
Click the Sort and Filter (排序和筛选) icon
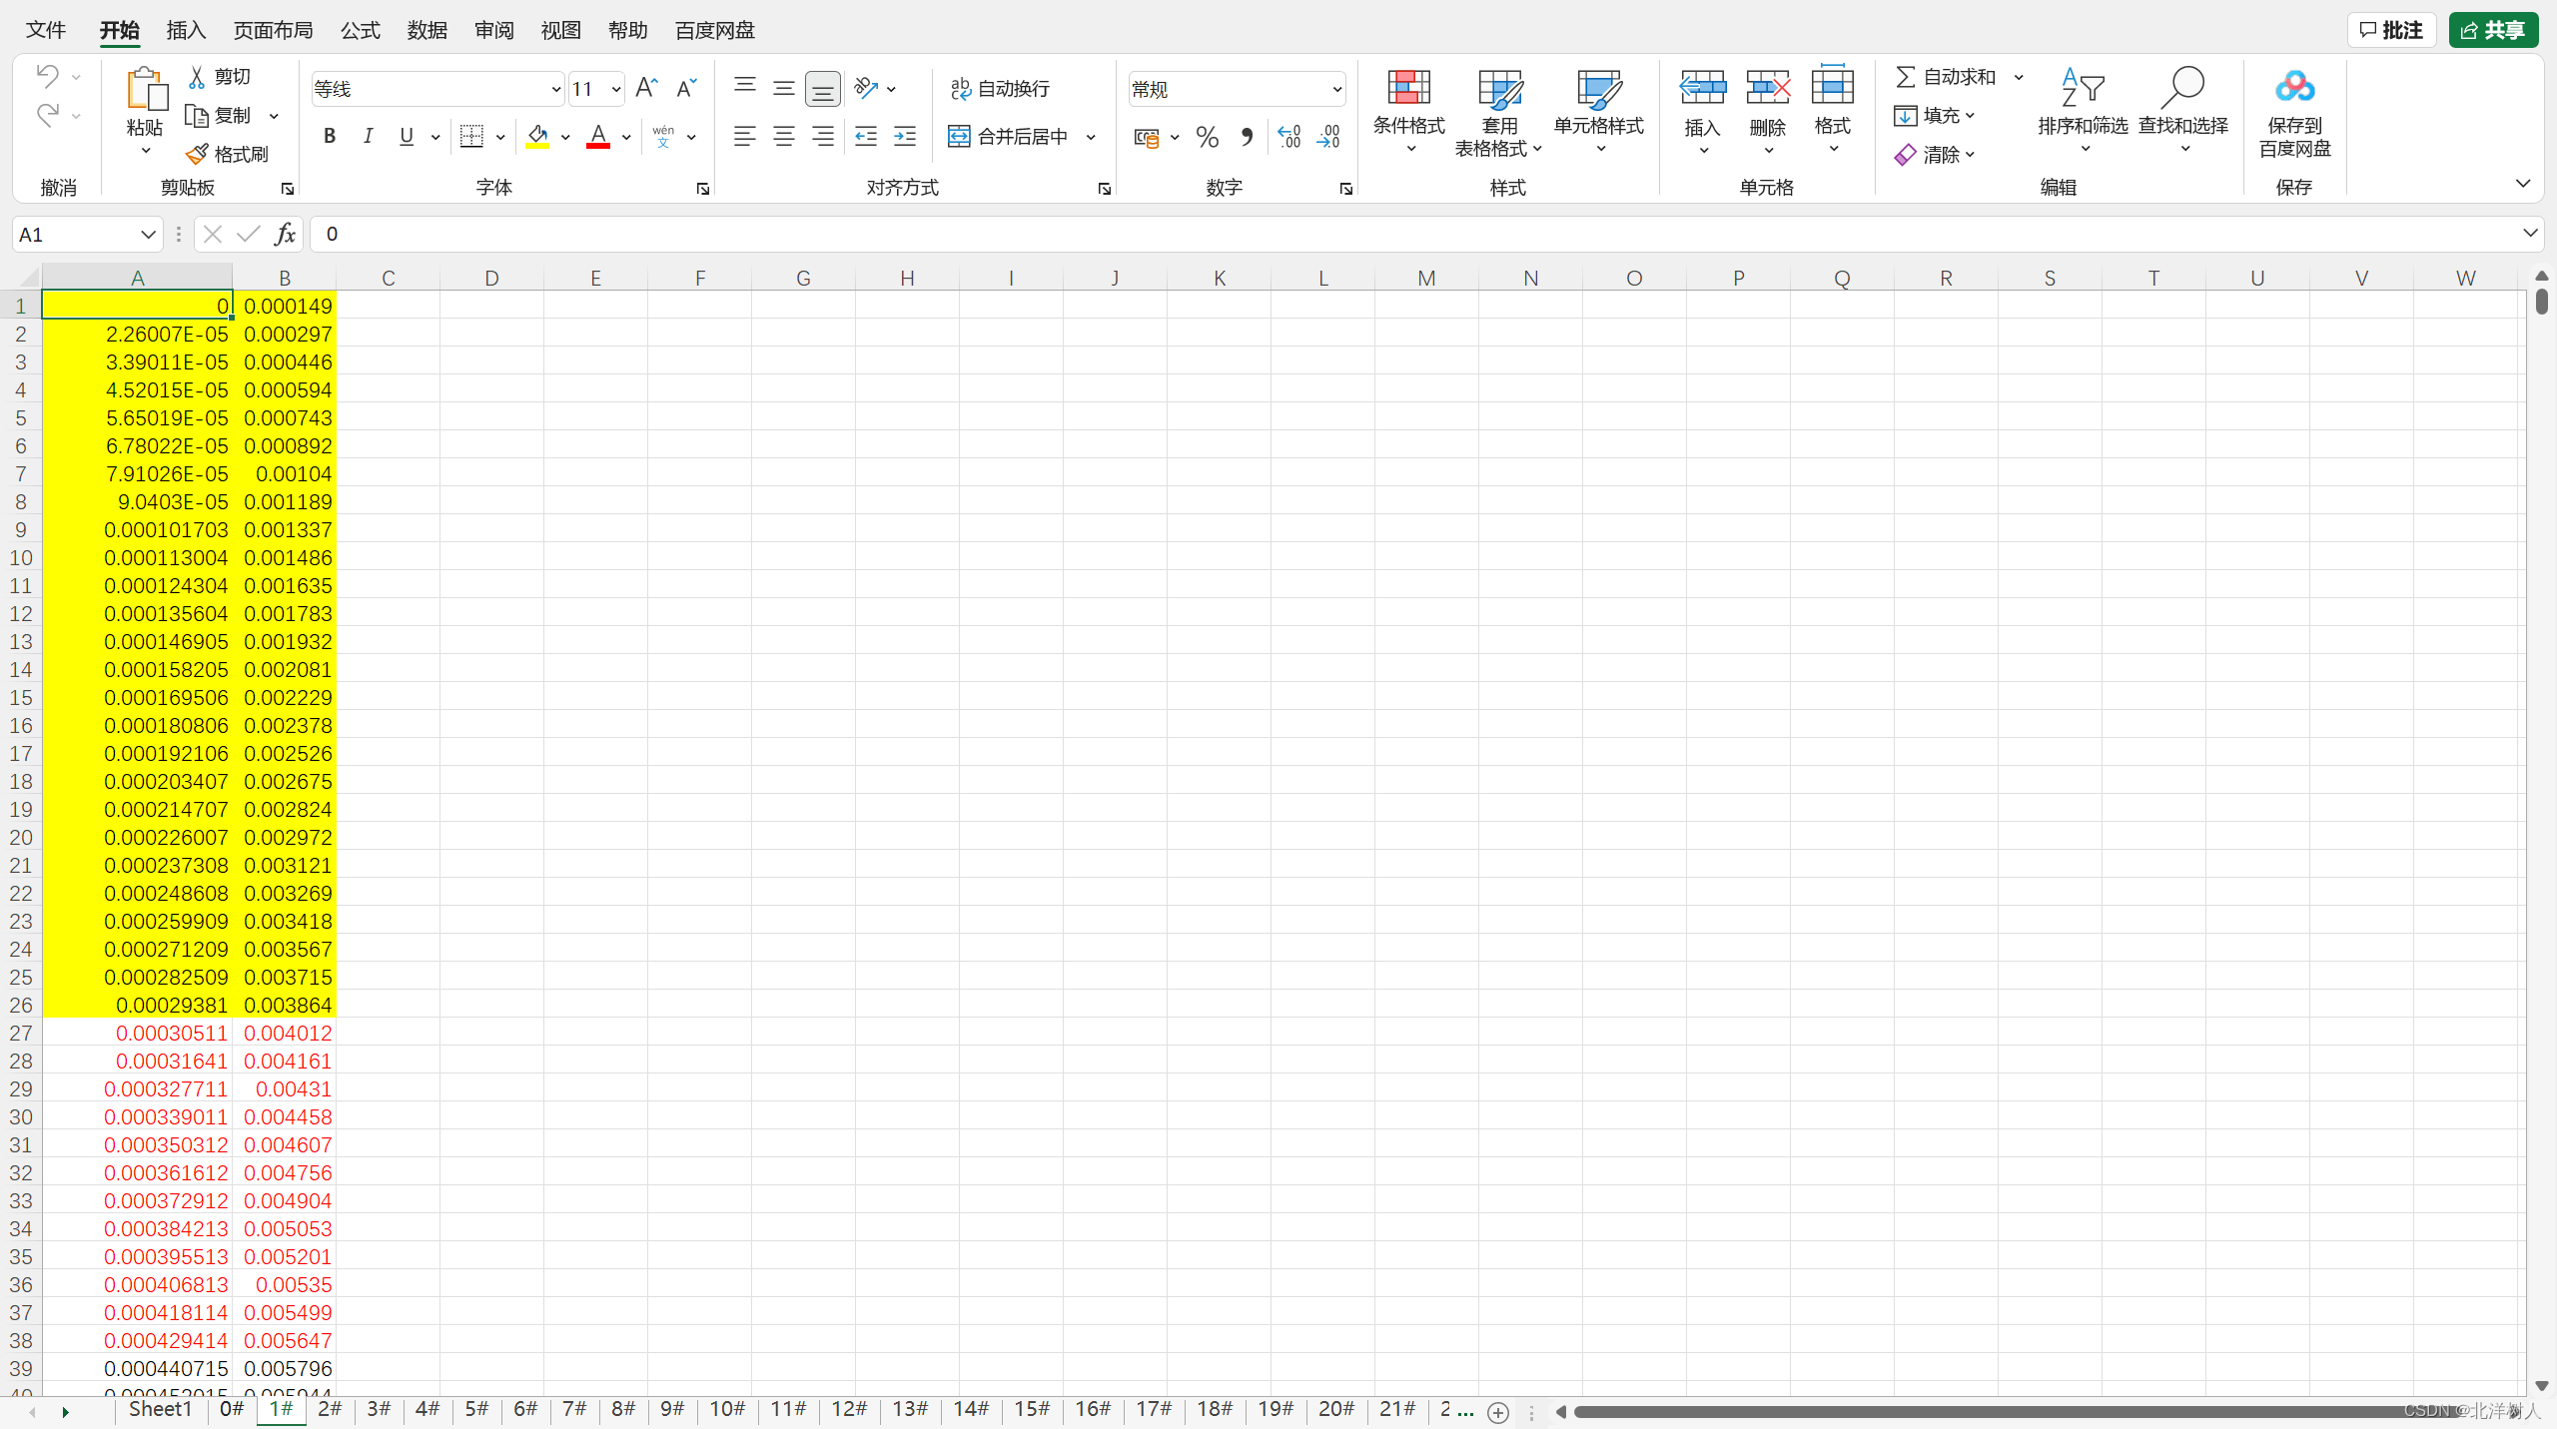(x=2083, y=88)
